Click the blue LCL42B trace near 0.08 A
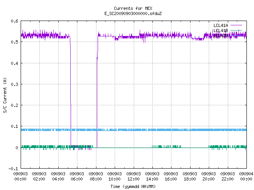 tap(134, 130)
